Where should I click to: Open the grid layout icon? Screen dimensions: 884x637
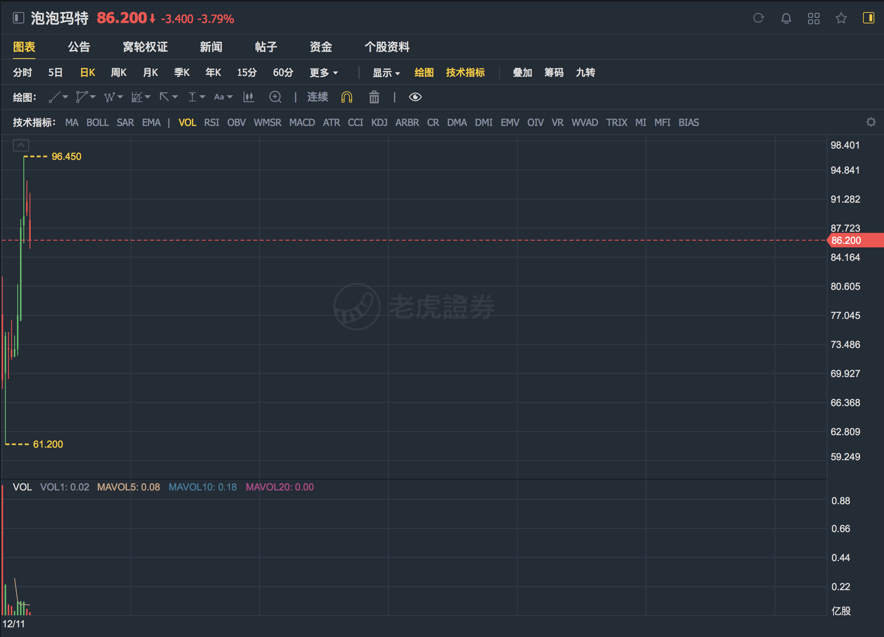(x=813, y=18)
